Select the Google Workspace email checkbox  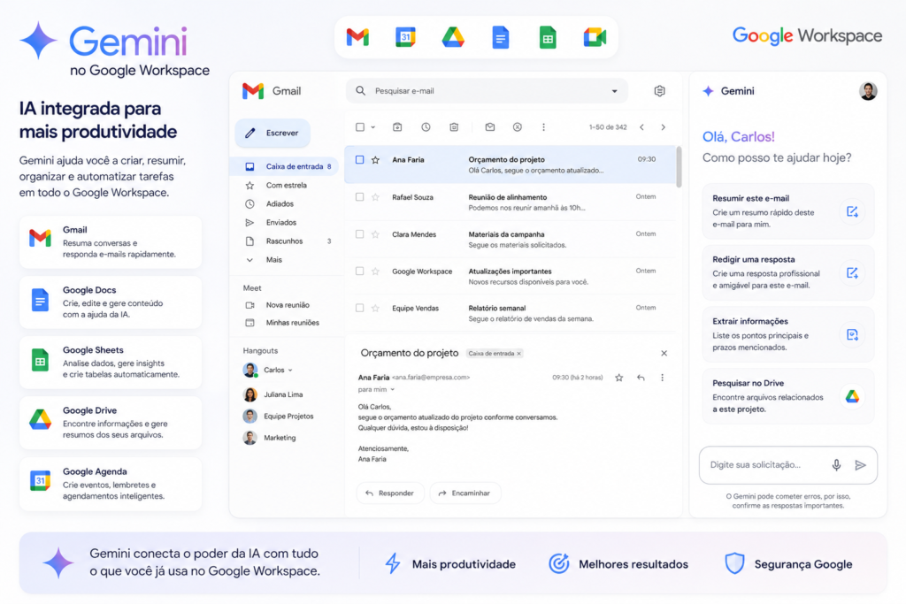coord(359,271)
